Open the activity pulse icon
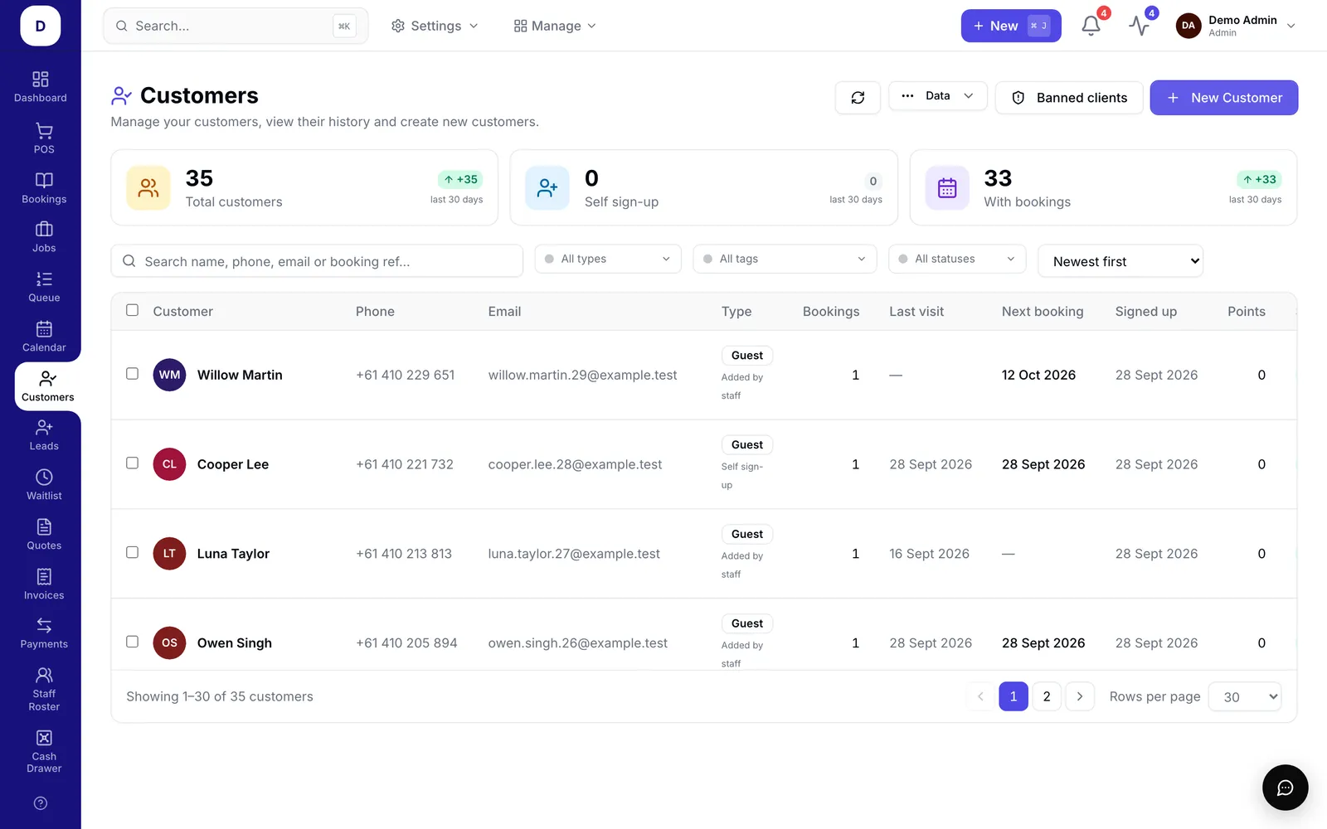The height and width of the screenshot is (829, 1327). pyautogui.click(x=1140, y=26)
